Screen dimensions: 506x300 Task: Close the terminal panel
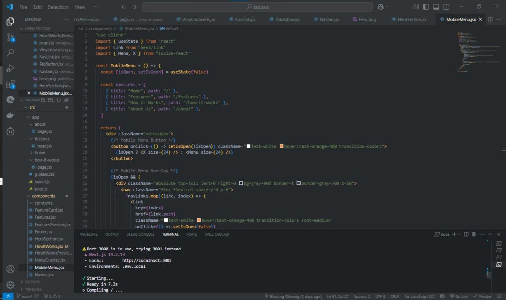click(498, 234)
